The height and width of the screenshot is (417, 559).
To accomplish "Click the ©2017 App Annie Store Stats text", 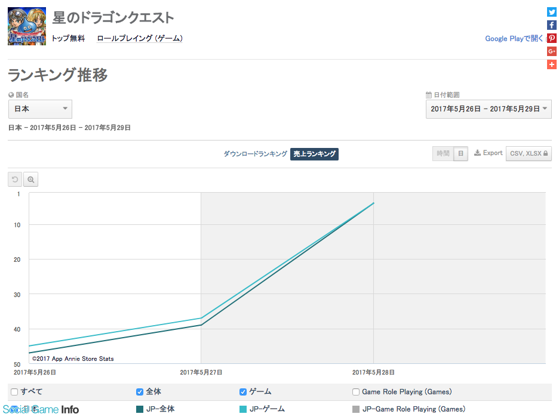I will 73,359.
